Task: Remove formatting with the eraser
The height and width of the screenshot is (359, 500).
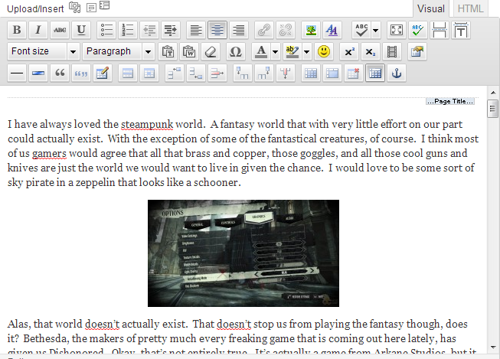Action: click(x=211, y=51)
